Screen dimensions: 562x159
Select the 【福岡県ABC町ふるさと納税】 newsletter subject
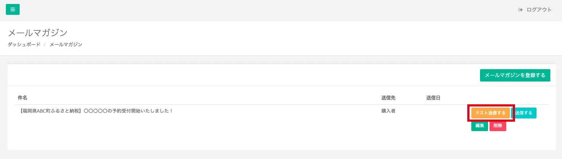pos(95,111)
